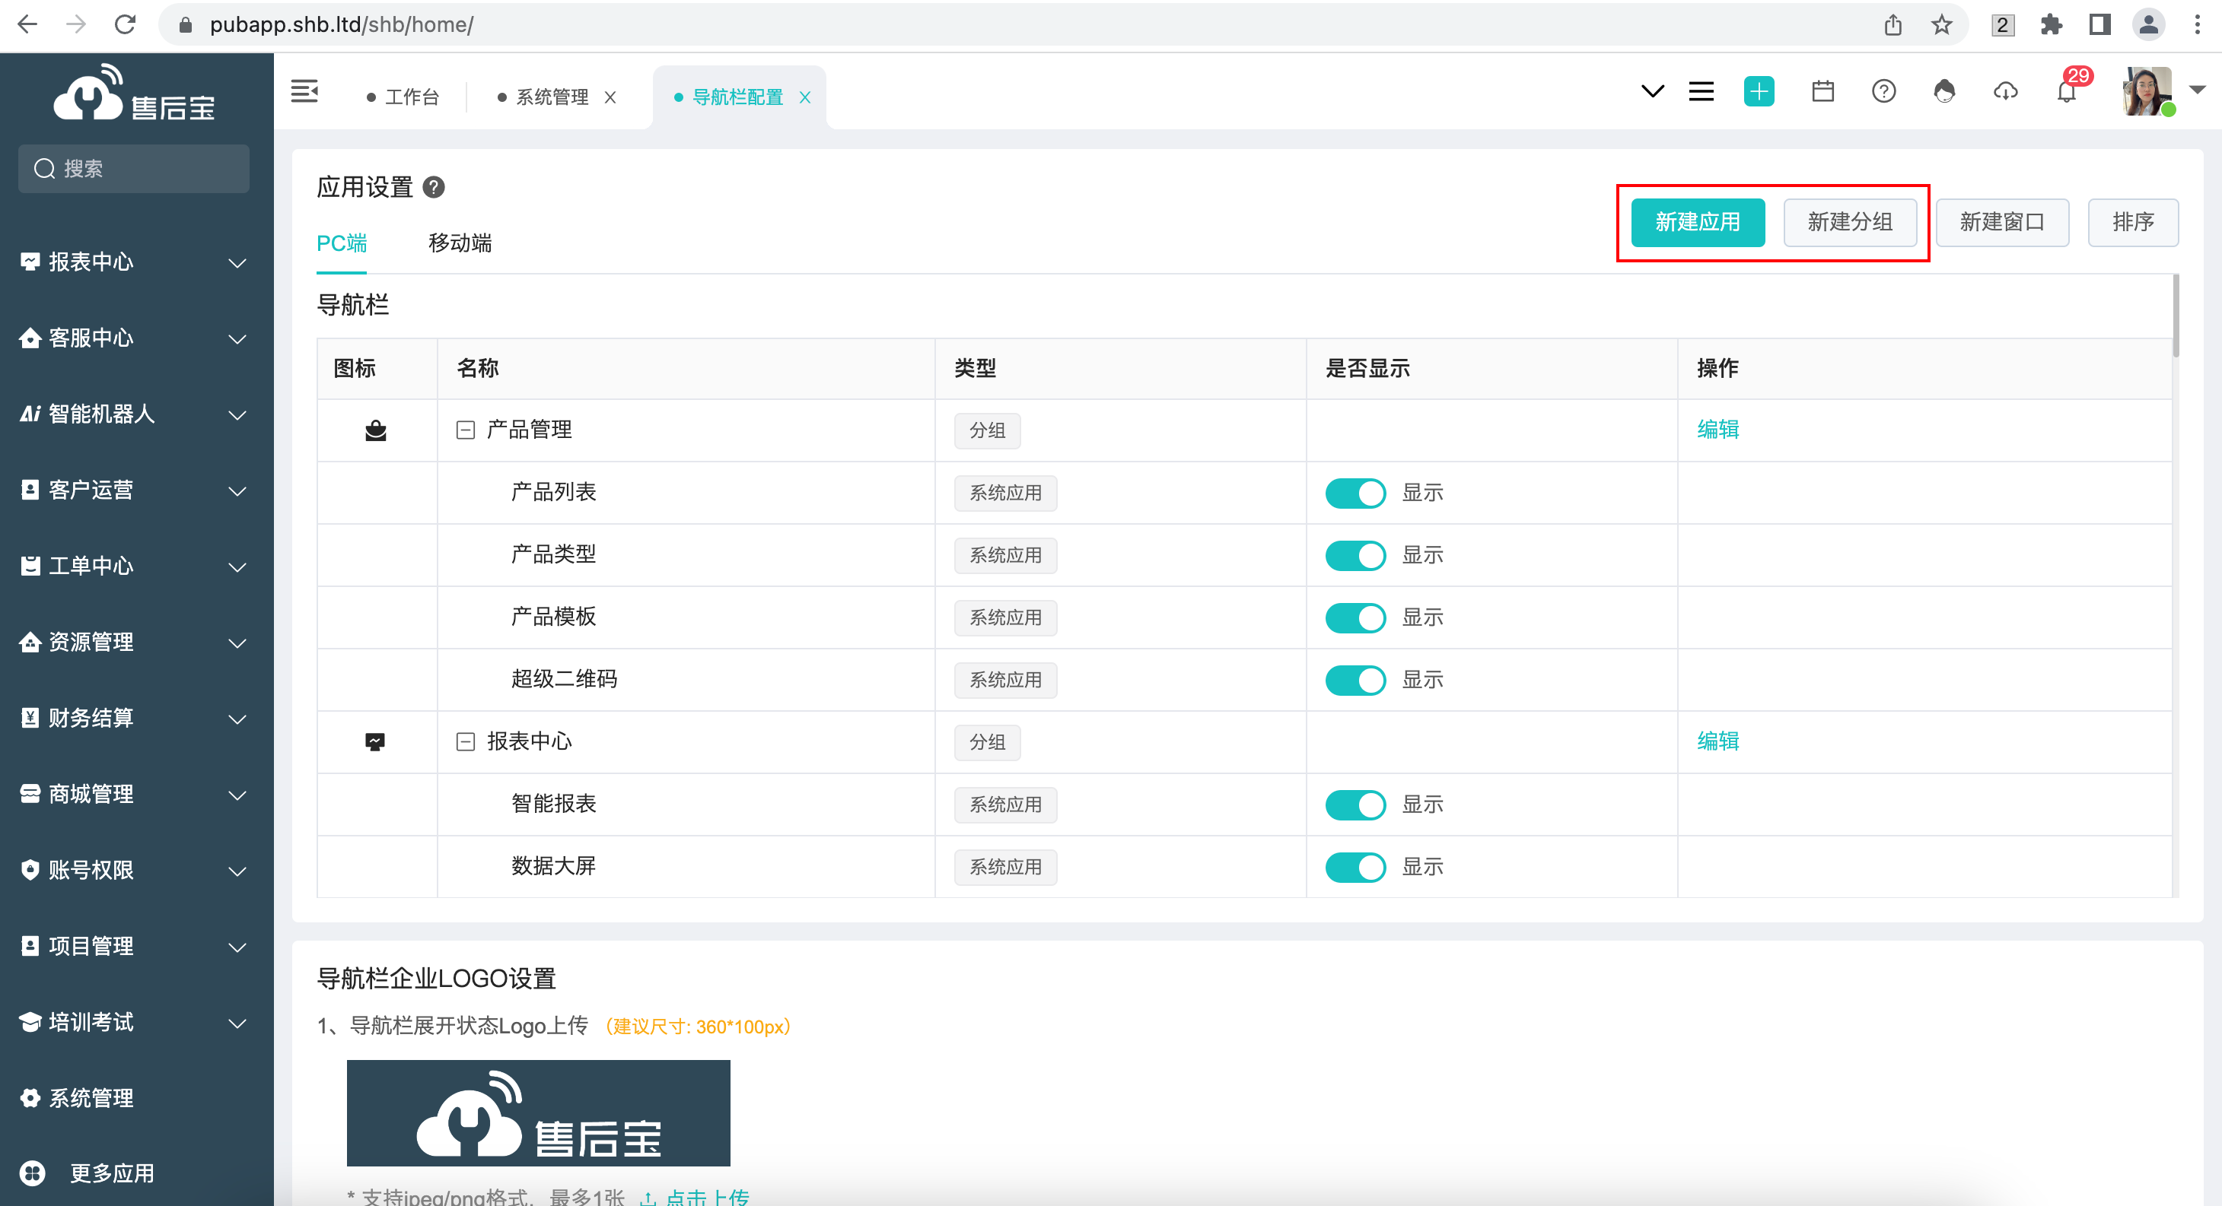Click the browser address bar URL
Viewport: 2222px width, 1206px height.
pos(342,24)
